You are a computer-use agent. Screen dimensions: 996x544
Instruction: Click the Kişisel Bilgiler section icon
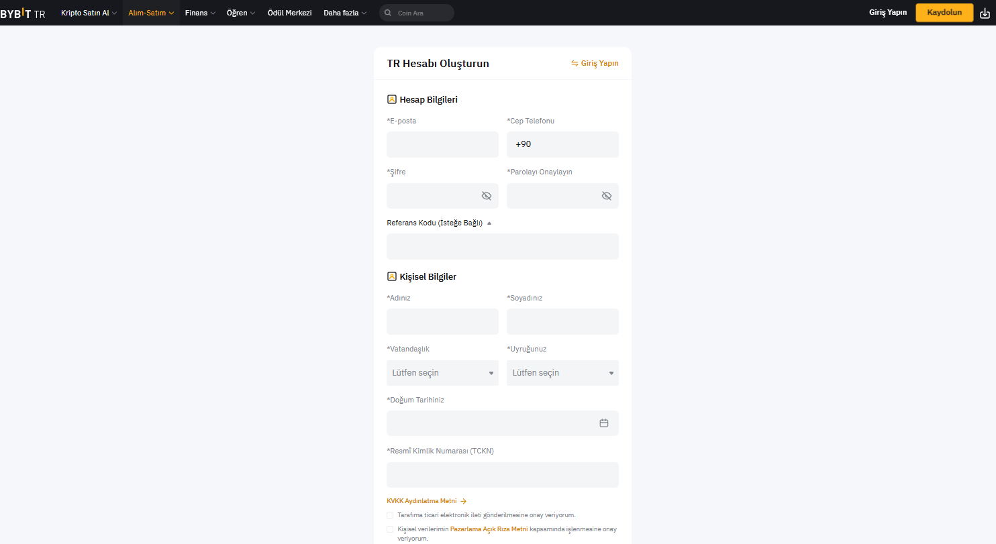click(392, 276)
